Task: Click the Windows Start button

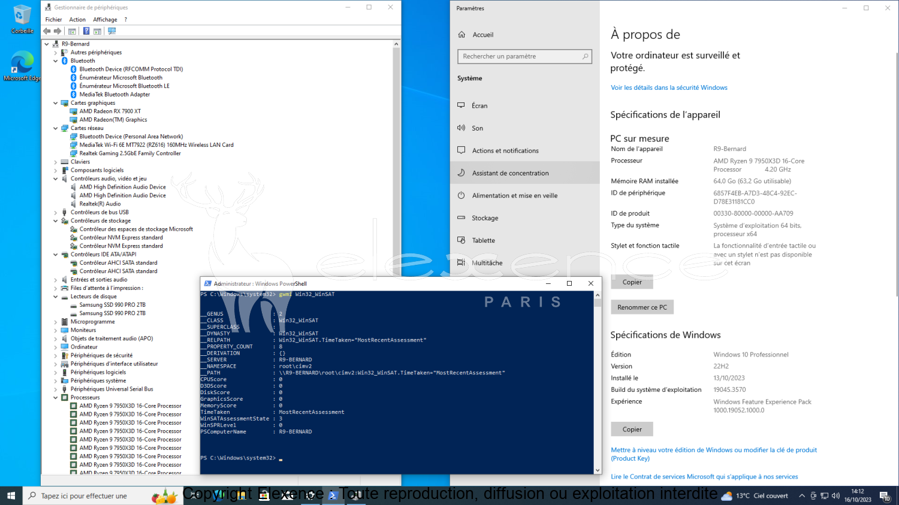Action: [11, 496]
